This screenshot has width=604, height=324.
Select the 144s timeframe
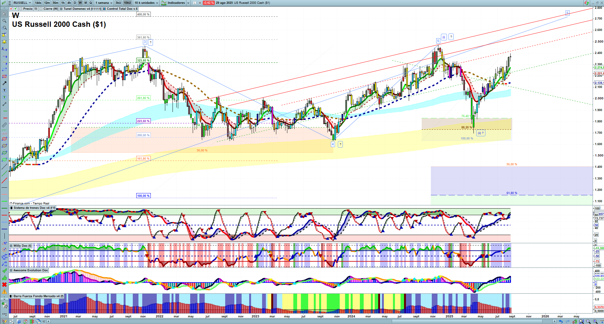(x=38, y=3)
